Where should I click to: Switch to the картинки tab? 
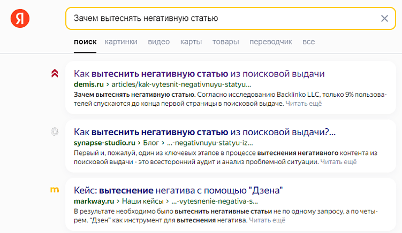pyautogui.click(x=121, y=42)
